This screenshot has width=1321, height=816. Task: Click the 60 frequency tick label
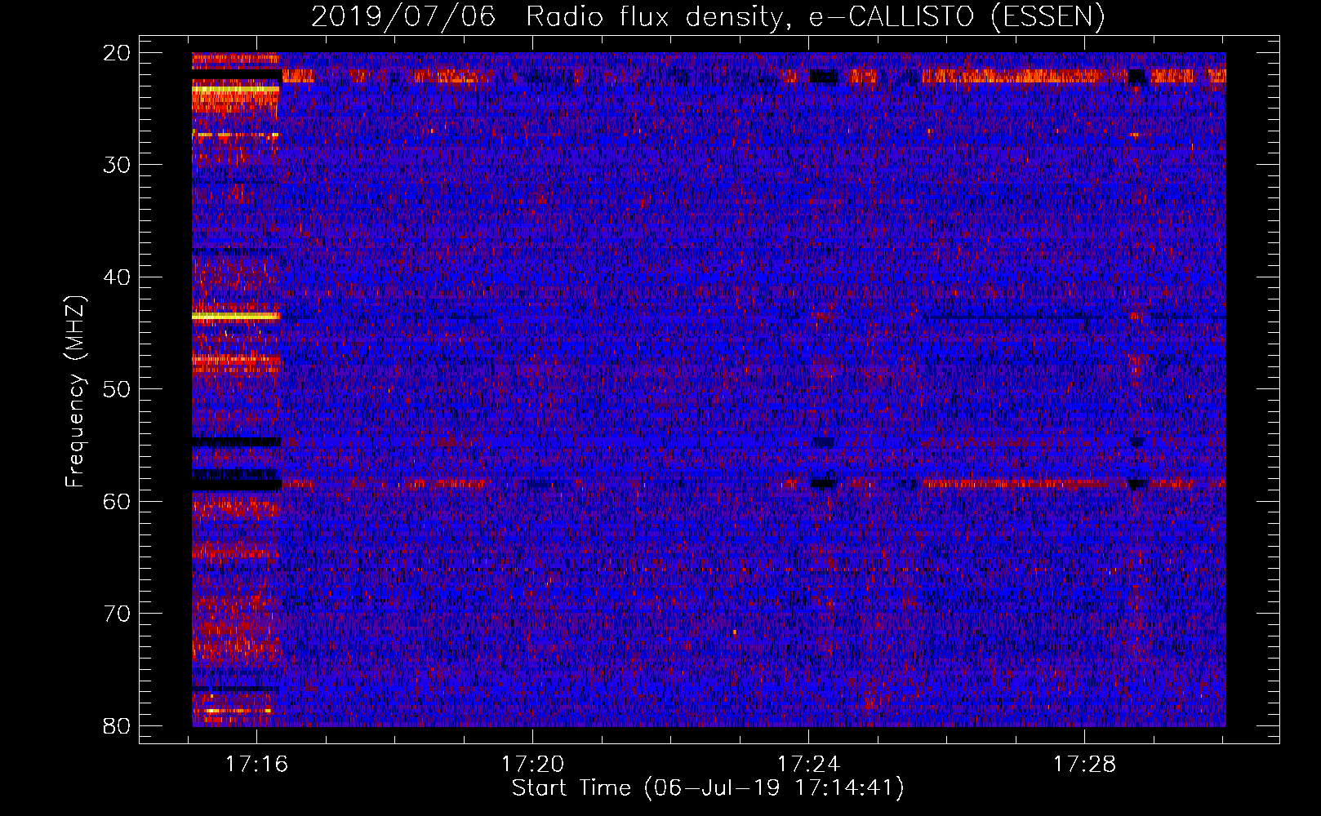click(x=117, y=501)
